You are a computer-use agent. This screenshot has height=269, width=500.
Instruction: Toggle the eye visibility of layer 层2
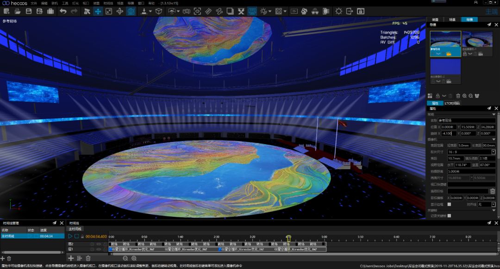pyautogui.click(x=98, y=244)
